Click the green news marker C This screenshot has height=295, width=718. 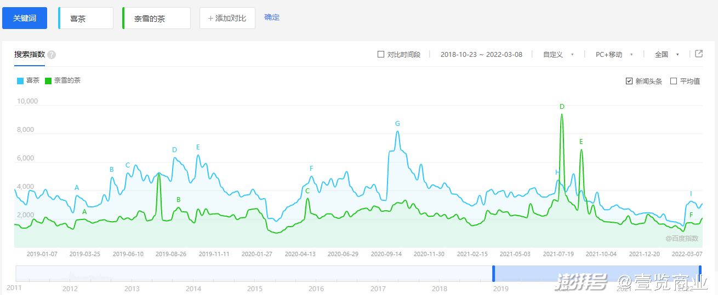tap(307, 191)
